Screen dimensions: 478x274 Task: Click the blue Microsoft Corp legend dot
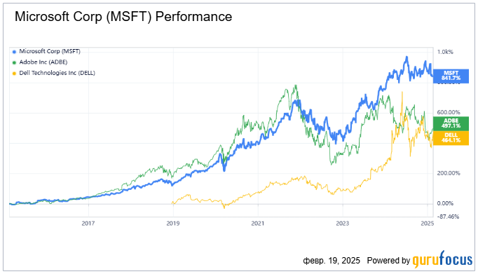(14, 52)
